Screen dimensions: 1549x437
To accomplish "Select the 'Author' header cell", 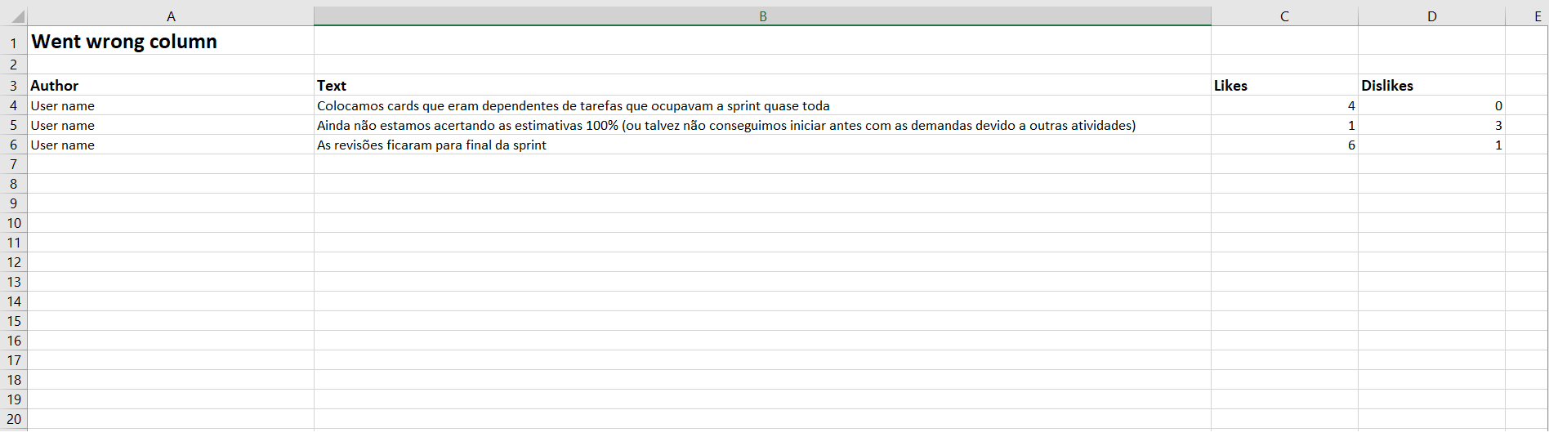I will 55,86.
